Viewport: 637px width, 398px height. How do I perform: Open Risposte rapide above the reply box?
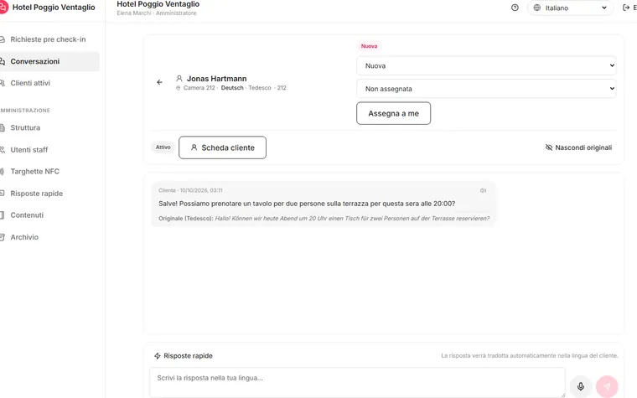coord(184,356)
